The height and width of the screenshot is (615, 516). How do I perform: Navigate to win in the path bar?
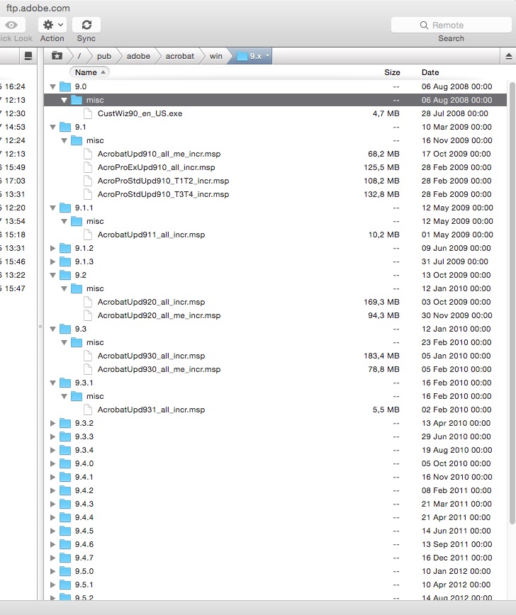[x=215, y=56]
